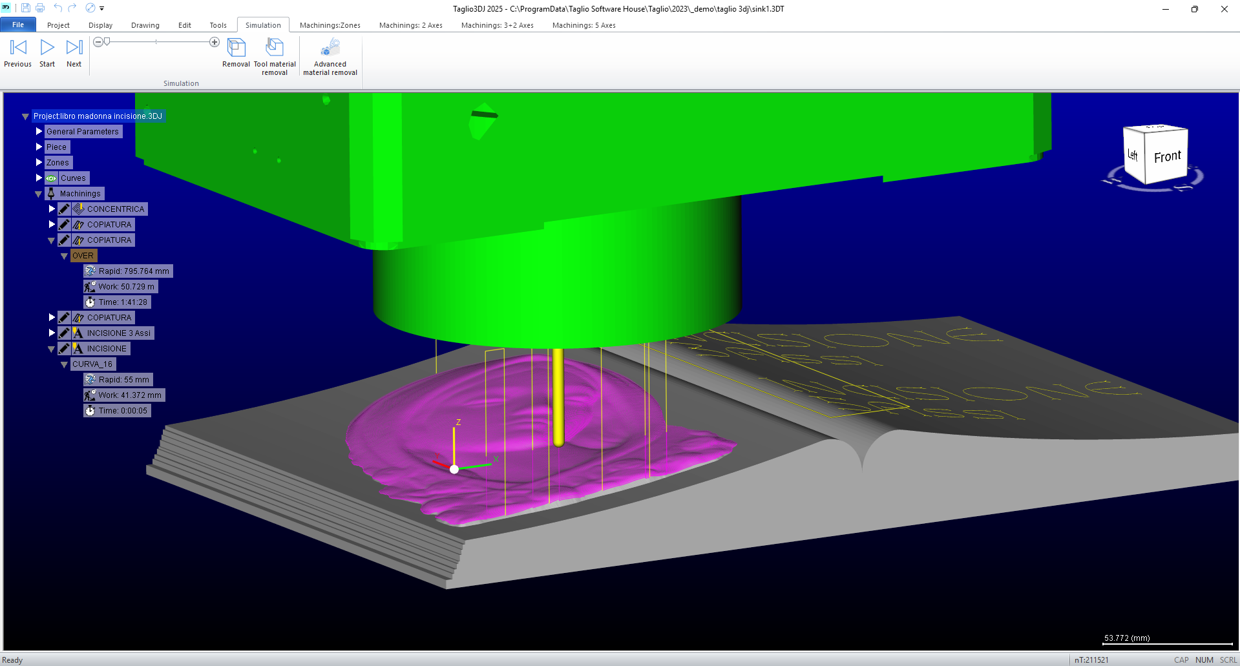Click the pencil icon next to INCISIONE 3 Assi
Screen dimensions: 1240x666
point(64,333)
